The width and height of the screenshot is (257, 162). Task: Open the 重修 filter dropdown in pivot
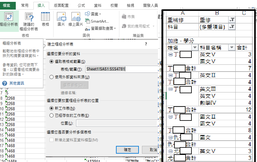click(x=232, y=20)
